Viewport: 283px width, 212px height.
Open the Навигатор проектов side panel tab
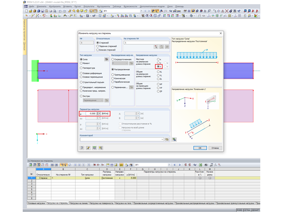pos(25,36)
